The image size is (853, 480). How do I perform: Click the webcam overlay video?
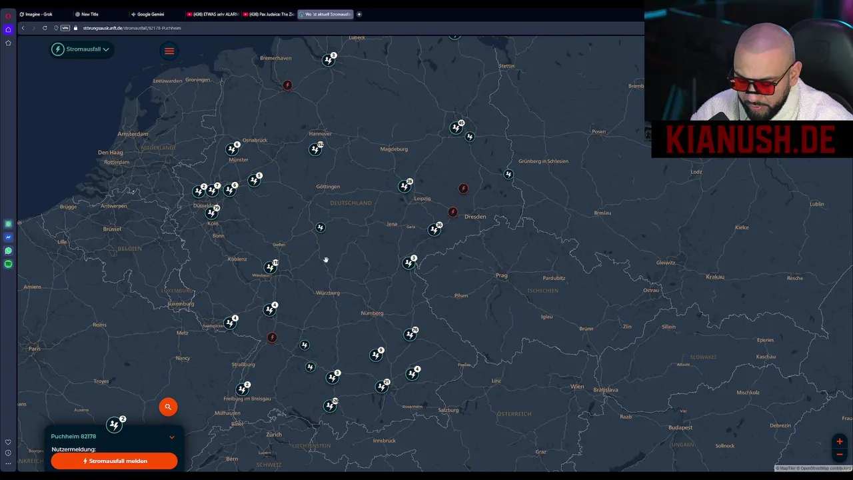coord(748,61)
